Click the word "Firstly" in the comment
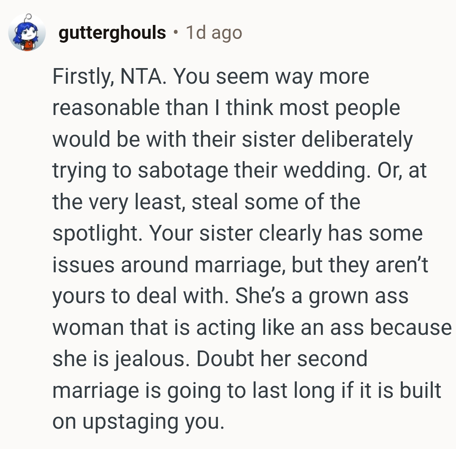 click(x=79, y=77)
